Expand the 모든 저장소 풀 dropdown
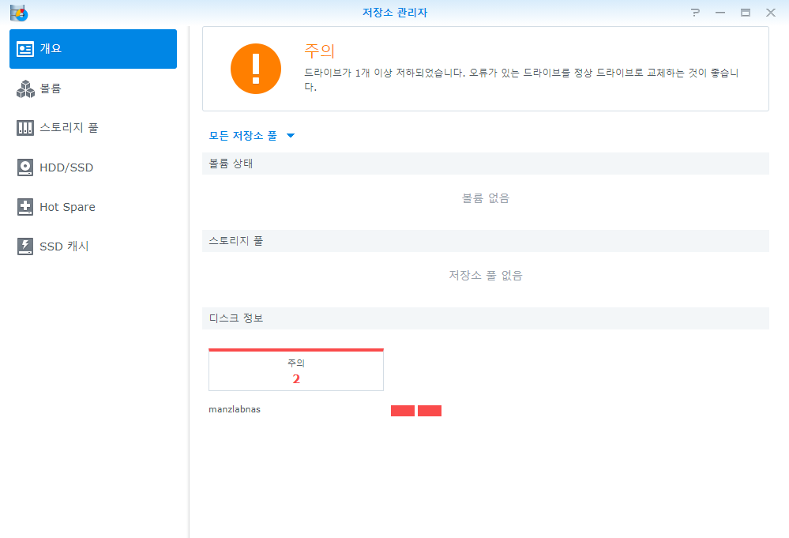This screenshot has width=789, height=538. [251, 136]
